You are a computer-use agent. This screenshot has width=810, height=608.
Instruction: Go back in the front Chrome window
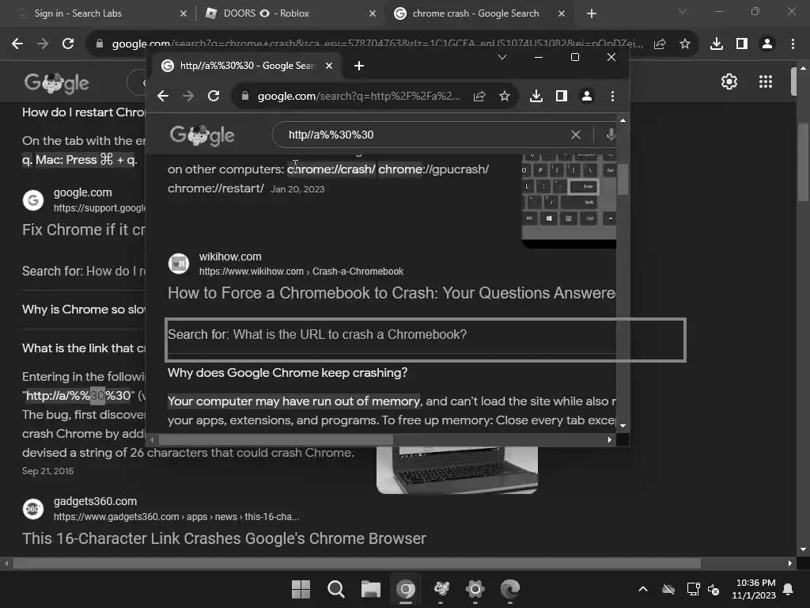(163, 96)
